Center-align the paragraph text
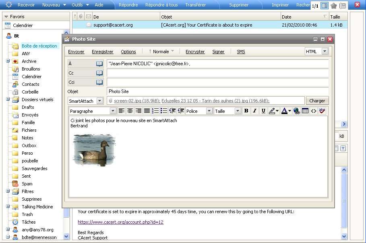This screenshot has height=243, width=366. (x=130, y=111)
